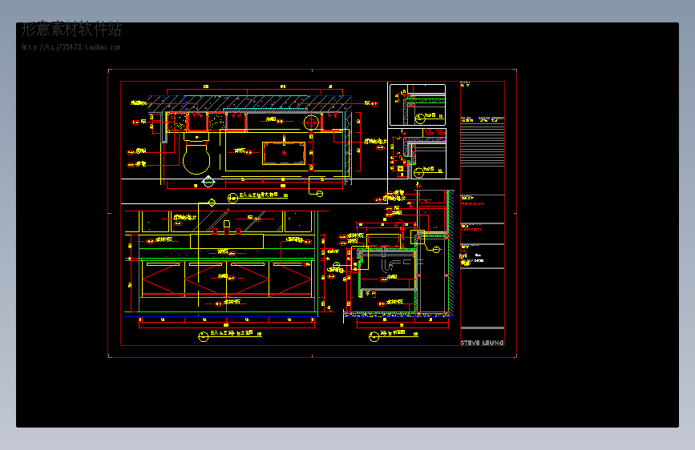The width and height of the screenshot is (695, 450).
Task: Click the plan view title bubble circle
Action: (x=232, y=198)
